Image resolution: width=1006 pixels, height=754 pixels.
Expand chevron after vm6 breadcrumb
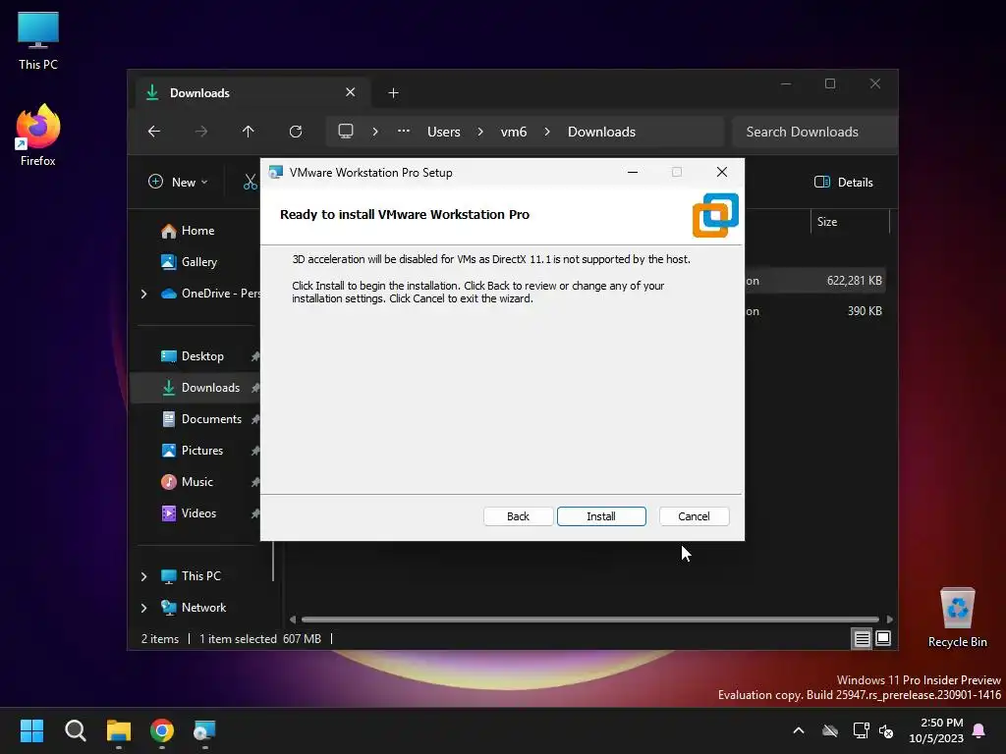pos(547,132)
